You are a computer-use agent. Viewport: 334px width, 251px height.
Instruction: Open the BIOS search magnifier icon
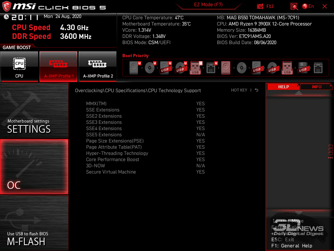(294, 7)
